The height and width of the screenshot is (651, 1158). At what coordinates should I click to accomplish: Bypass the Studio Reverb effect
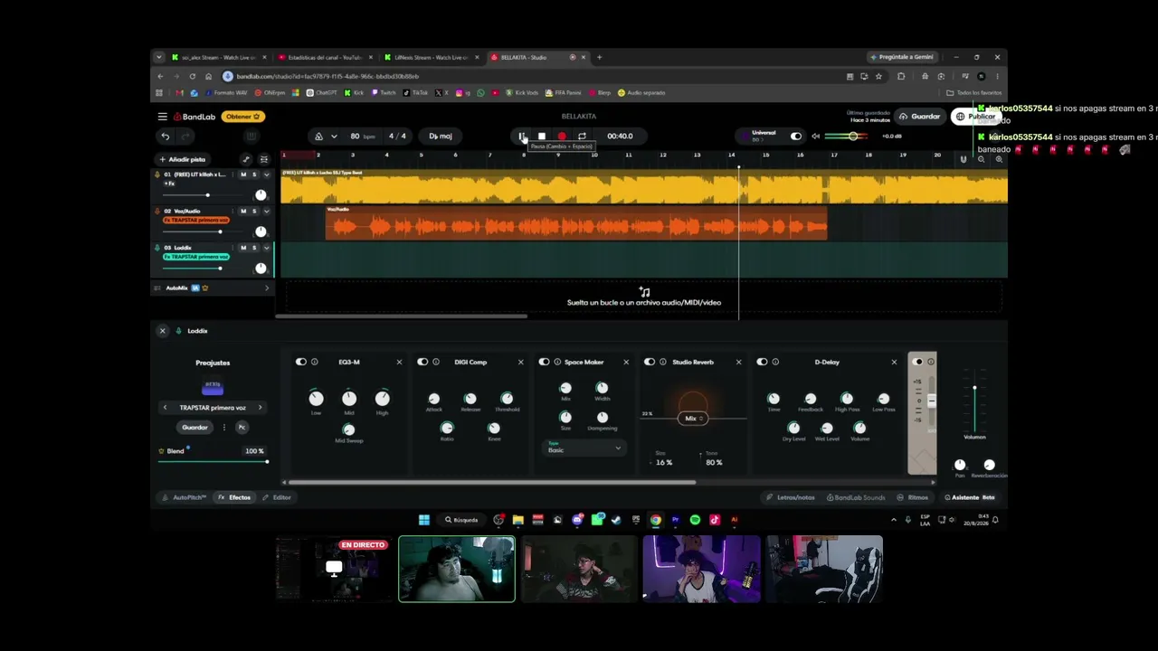(x=650, y=362)
